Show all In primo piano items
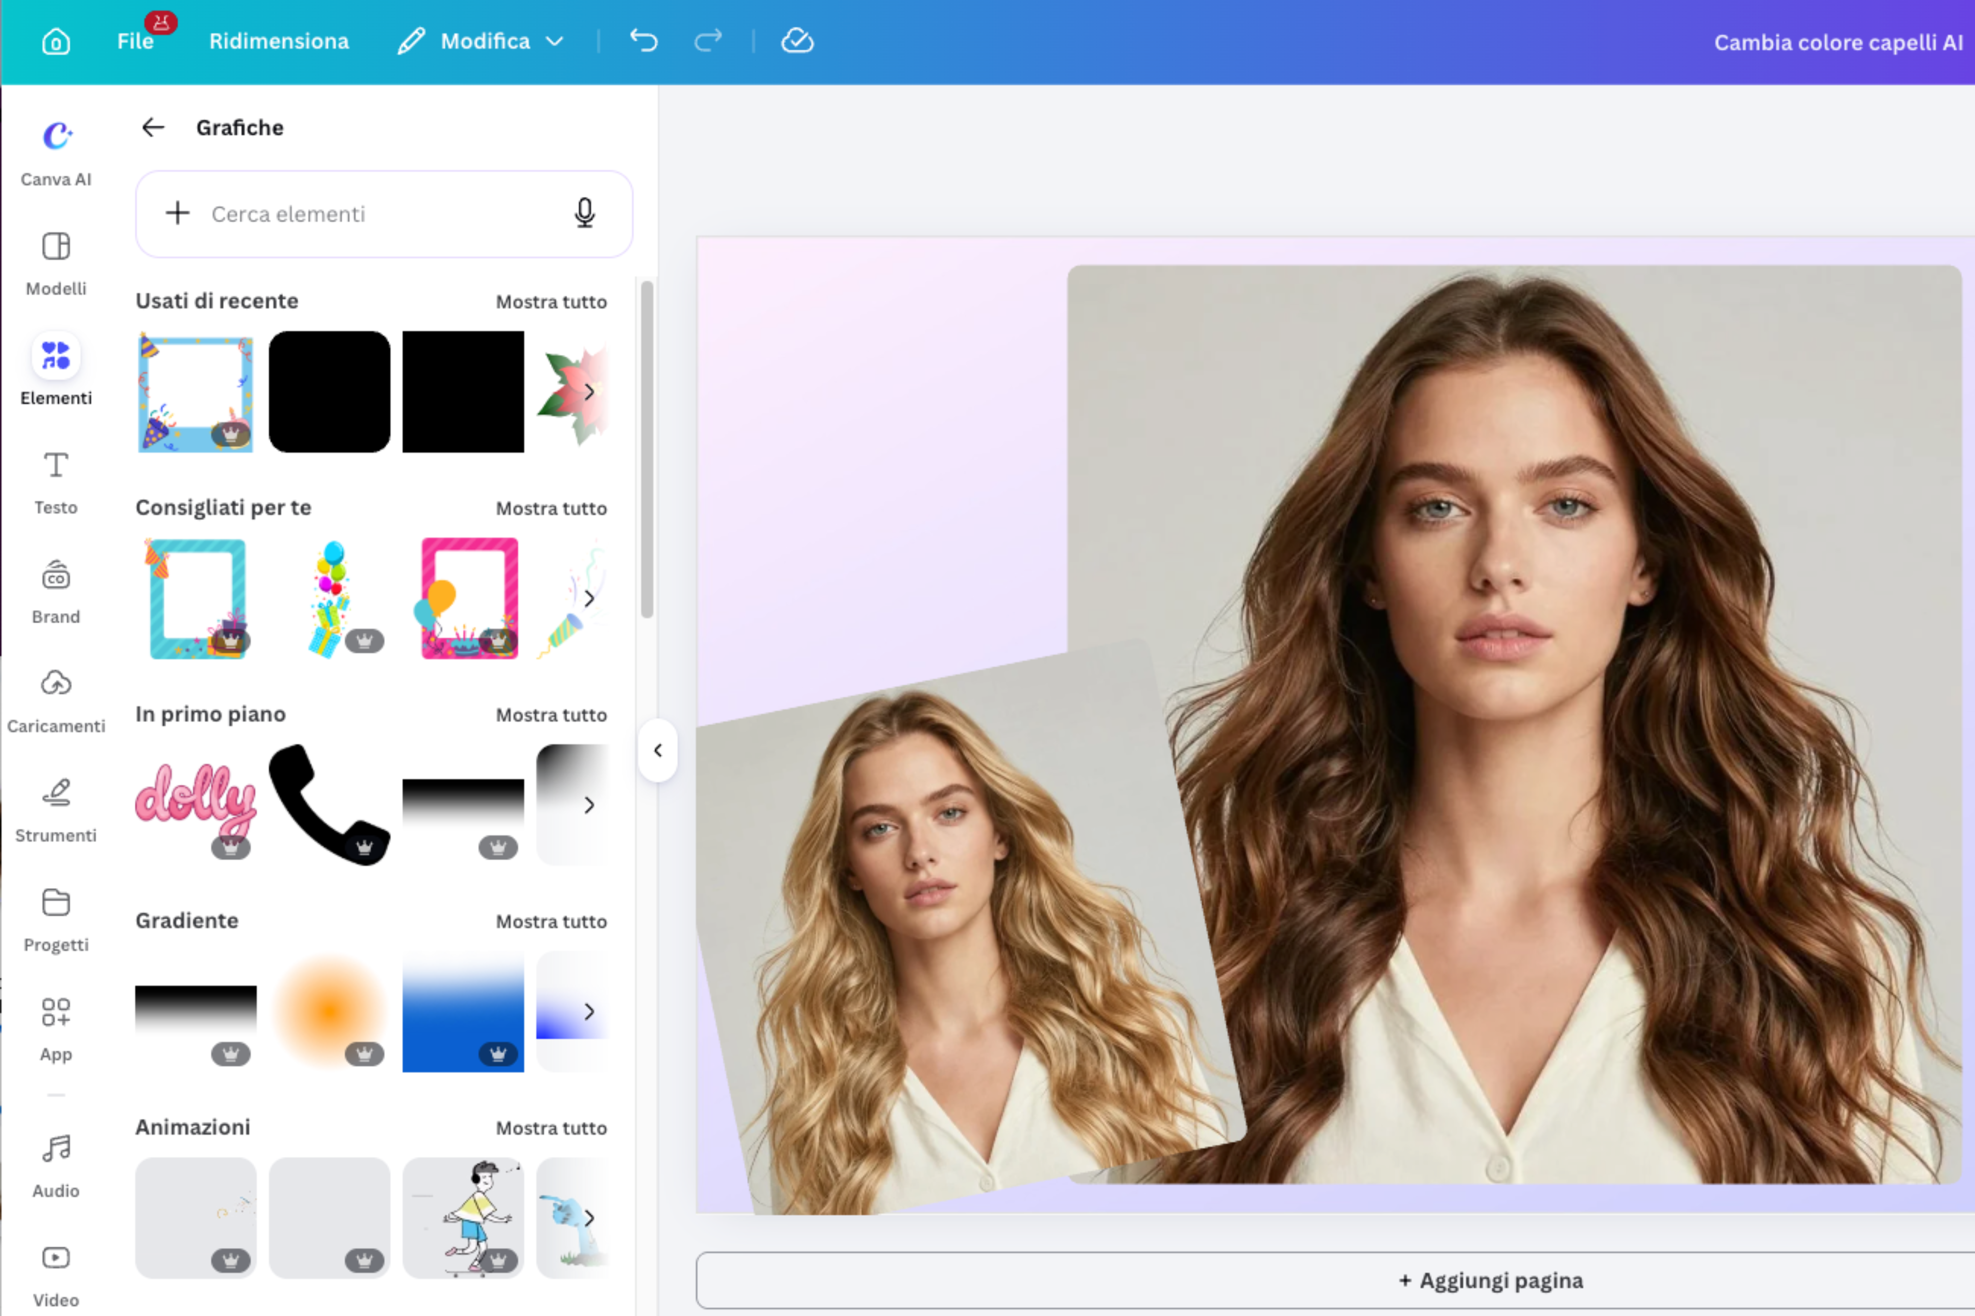The width and height of the screenshot is (1975, 1316). (551, 714)
